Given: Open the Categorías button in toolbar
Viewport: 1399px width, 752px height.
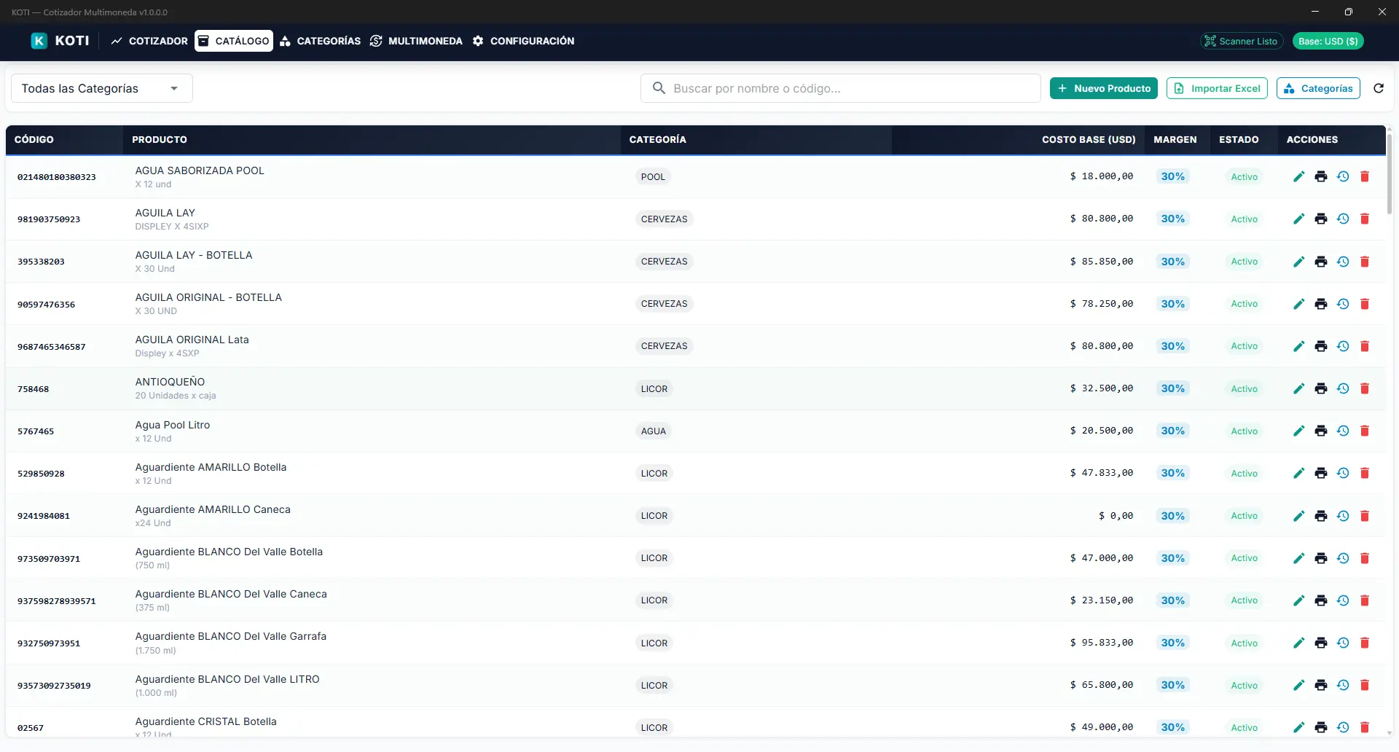Looking at the screenshot, I should click(1318, 88).
